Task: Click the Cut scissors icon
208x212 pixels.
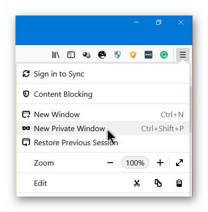Action: point(137,183)
